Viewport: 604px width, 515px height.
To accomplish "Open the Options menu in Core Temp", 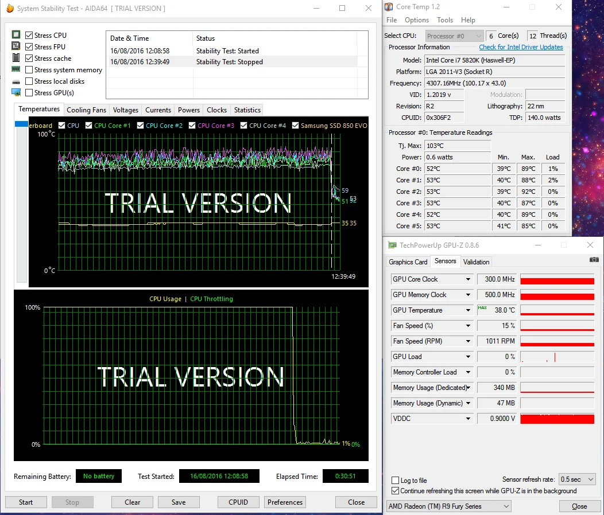I will tap(417, 20).
